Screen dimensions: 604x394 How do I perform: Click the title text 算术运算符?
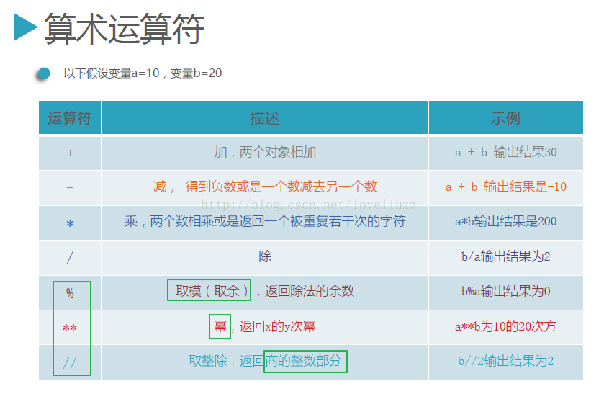(124, 28)
